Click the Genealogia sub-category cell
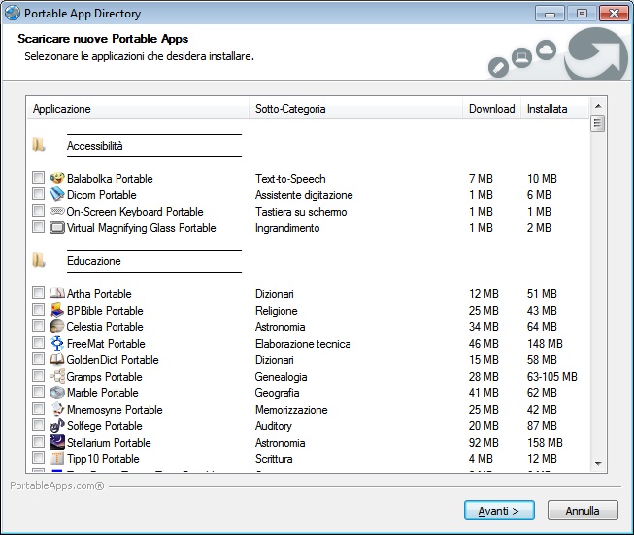This screenshot has width=634, height=535. [x=281, y=377]
